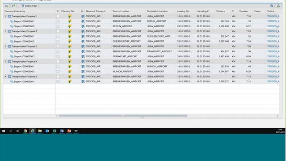Collapse Transportation Proposal 1 tree node
This screenshot has height=161, width=286.
click(x=5, y=16)
